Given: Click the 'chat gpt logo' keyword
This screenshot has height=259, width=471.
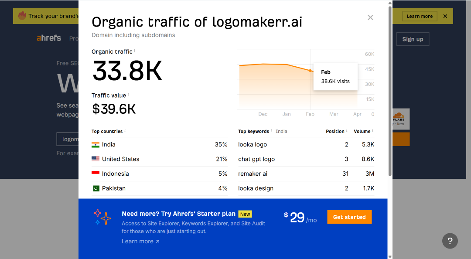Looking at the screenshot, I should 256,159.
